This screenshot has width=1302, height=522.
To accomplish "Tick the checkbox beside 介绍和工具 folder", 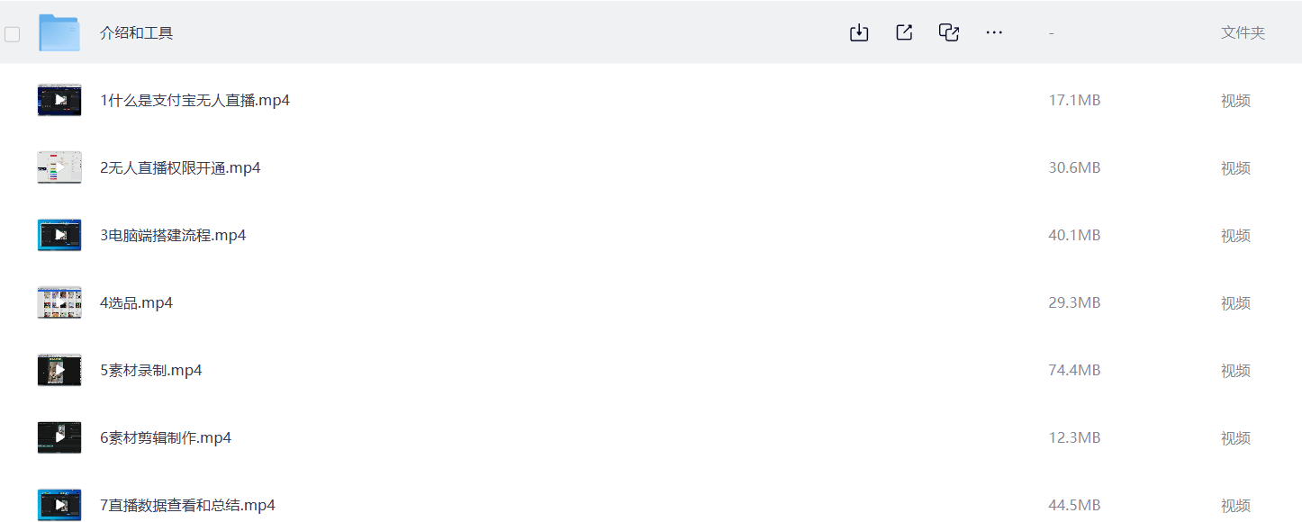I will (13, 34).
